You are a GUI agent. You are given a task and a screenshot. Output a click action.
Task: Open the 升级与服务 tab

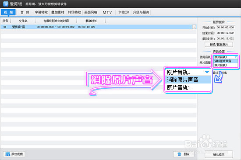tap(141, 12)
